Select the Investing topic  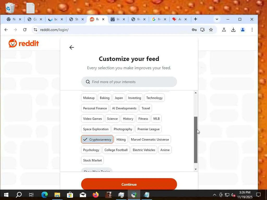pyautogui.click(x=135, y=98)
